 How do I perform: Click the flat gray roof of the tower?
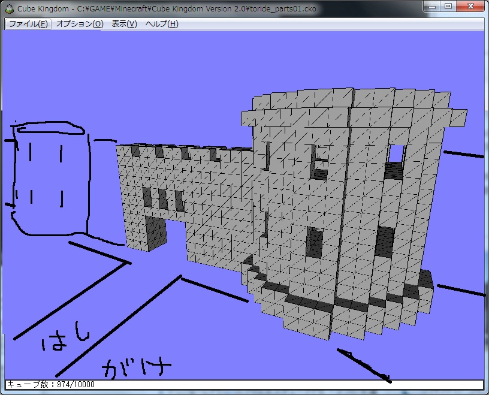tap(354, 105)
